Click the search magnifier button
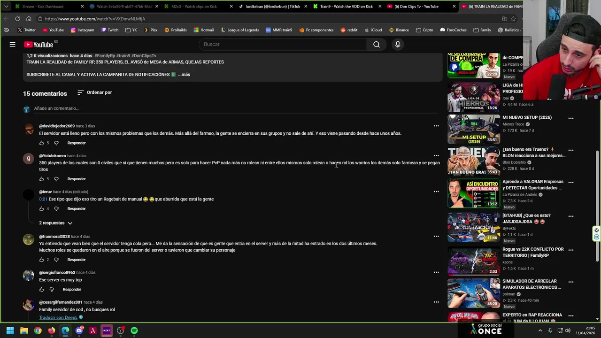601x338 pixels. (377, 44)
